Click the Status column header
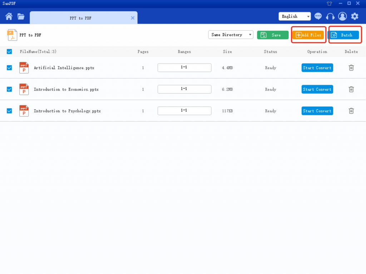 [270, 52]
